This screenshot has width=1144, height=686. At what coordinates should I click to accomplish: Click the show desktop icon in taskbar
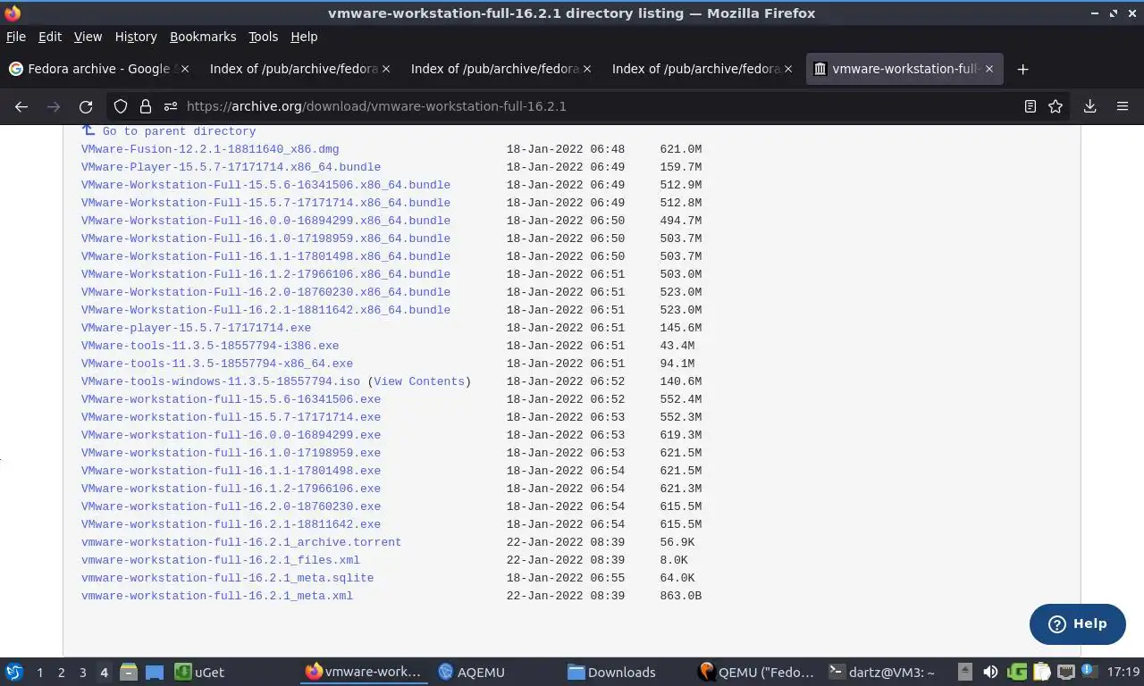[x=155, y=672]
